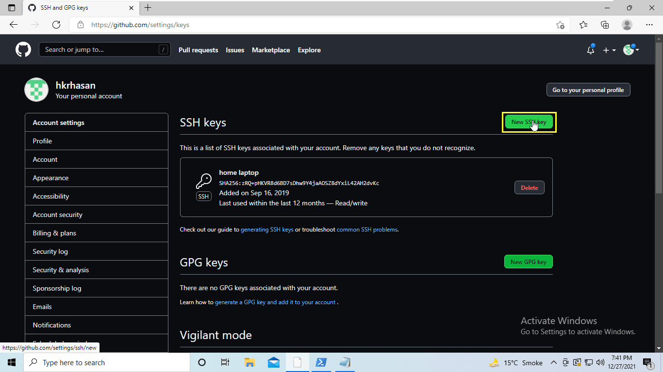Open the user avatar menu in header
This screenshot has height=372, width=663.
coord(631,49)
